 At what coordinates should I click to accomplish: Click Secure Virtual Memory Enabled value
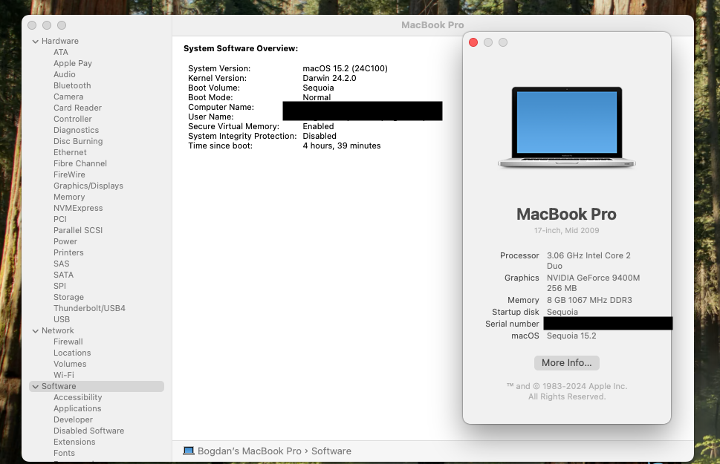click(x=318, y=126)
